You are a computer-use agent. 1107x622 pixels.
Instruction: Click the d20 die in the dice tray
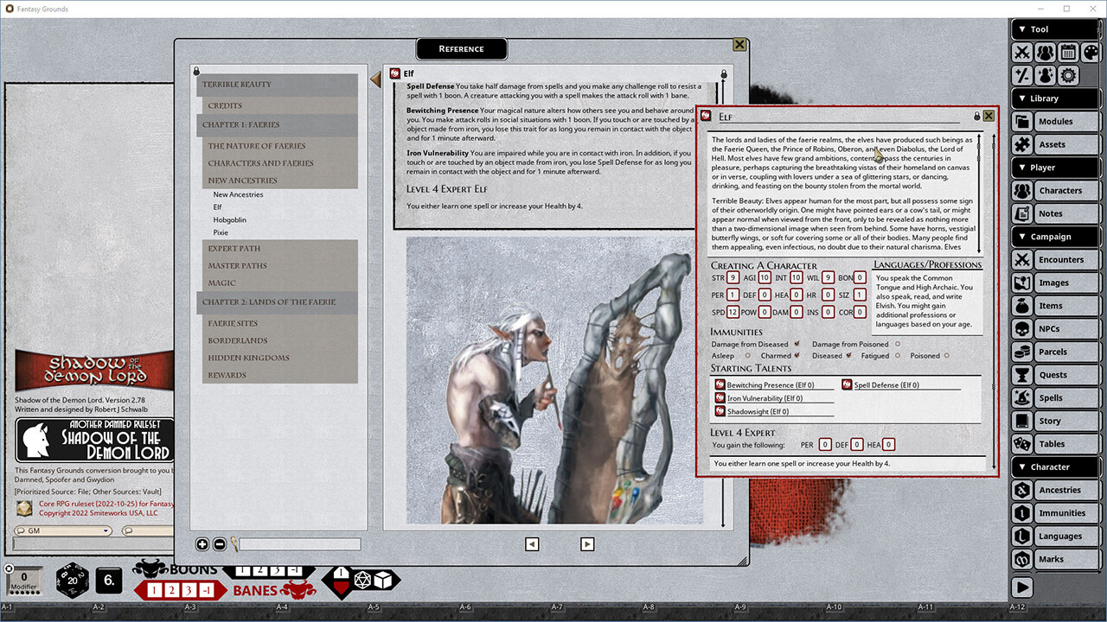72,581
